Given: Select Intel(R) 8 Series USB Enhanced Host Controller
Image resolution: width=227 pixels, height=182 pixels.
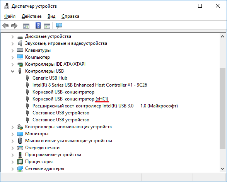Looking at the screenshot, I should tap(90, 85).
